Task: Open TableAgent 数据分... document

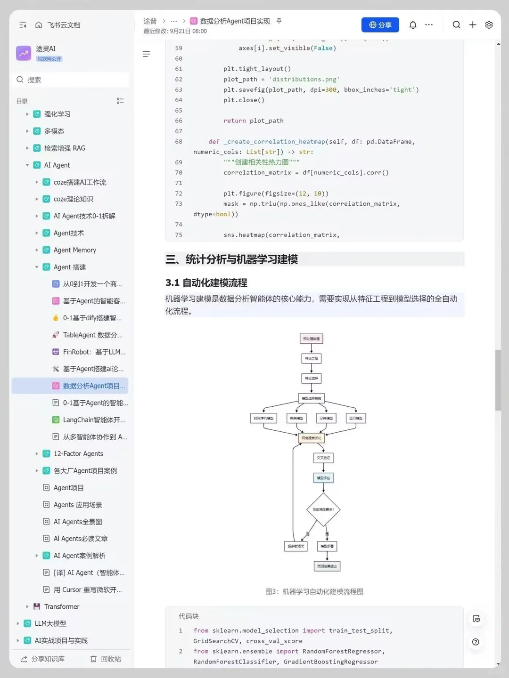Action: [x=93, y=335]
